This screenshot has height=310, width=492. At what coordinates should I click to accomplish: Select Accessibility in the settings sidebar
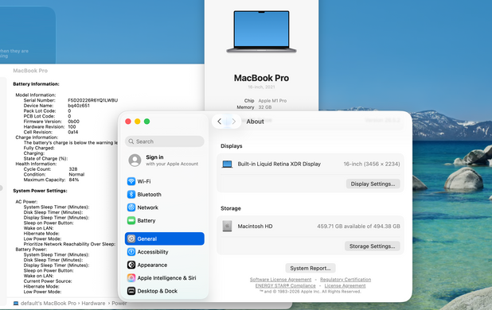(x=165, y=252)
